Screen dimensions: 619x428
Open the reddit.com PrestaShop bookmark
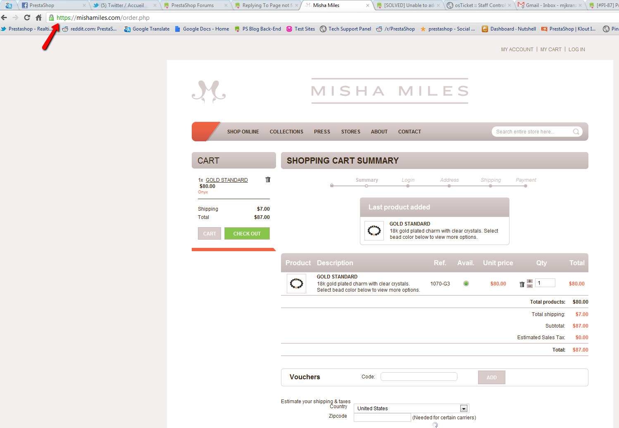tap(89, 29)
